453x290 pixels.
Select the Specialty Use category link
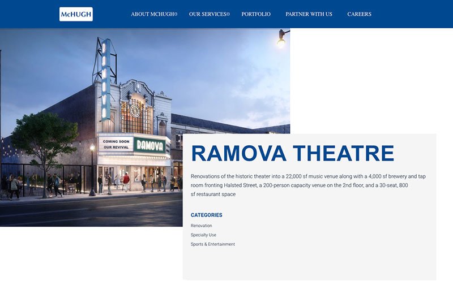click(203, 235)
